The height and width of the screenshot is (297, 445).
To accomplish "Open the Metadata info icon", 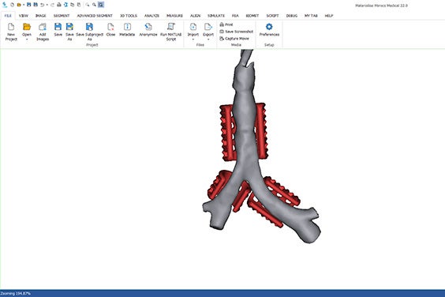I will coord(127,27).
